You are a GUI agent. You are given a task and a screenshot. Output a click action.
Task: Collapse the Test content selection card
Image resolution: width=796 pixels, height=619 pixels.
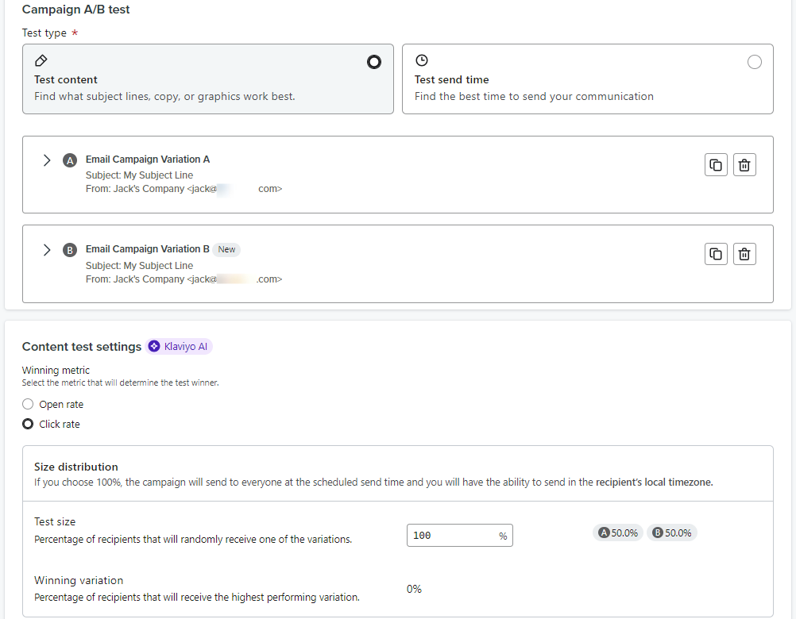(x=374, y=61)
